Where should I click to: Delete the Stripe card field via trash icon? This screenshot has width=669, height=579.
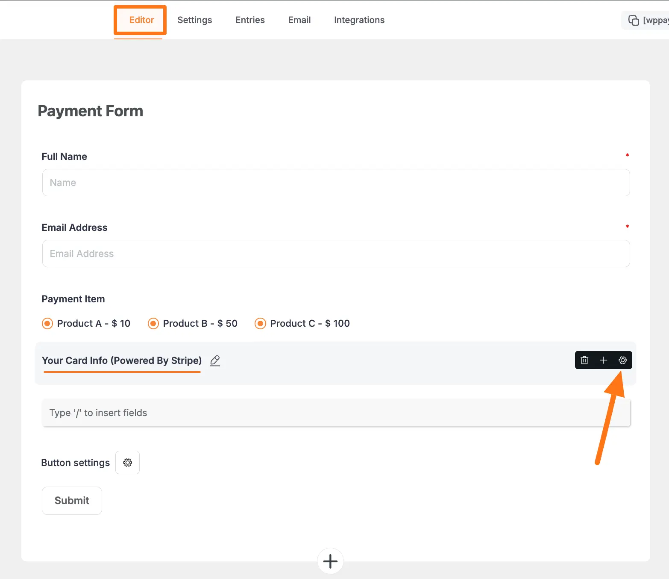click(584, 360)
